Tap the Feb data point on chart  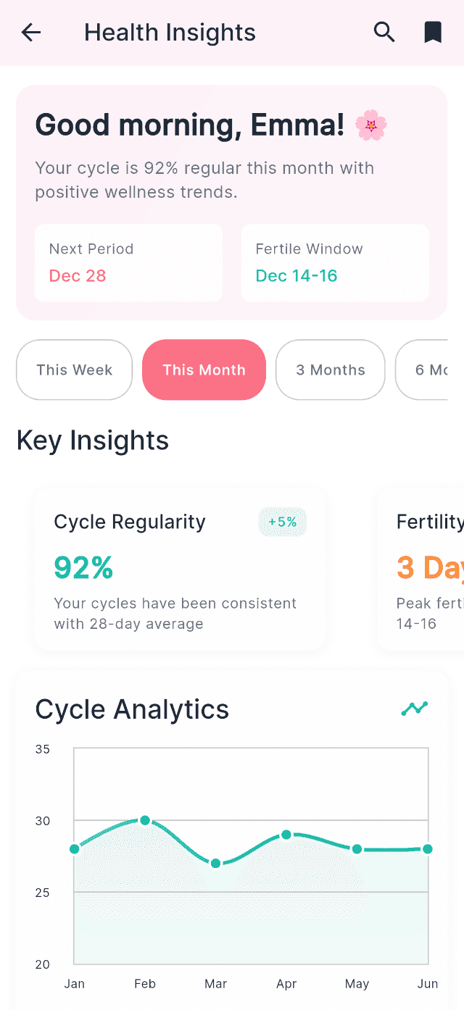point(145,820)
